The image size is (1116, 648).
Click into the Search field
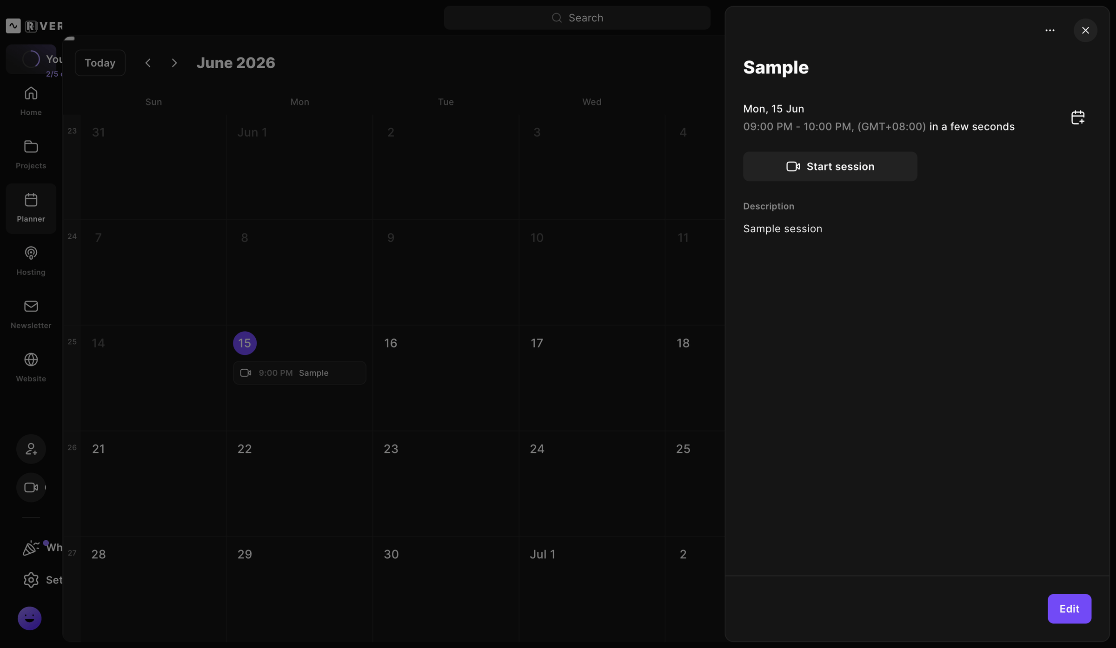click(577, 18)
